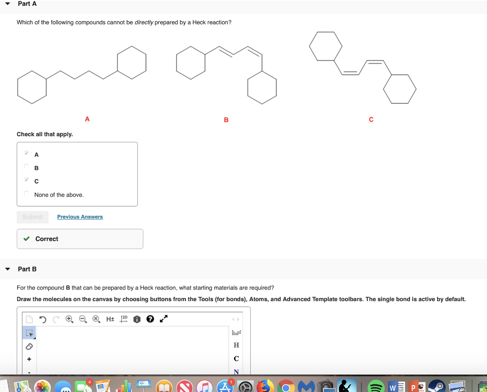Select the marquee selection tool
487x392 pixels.
coord(29,332)
